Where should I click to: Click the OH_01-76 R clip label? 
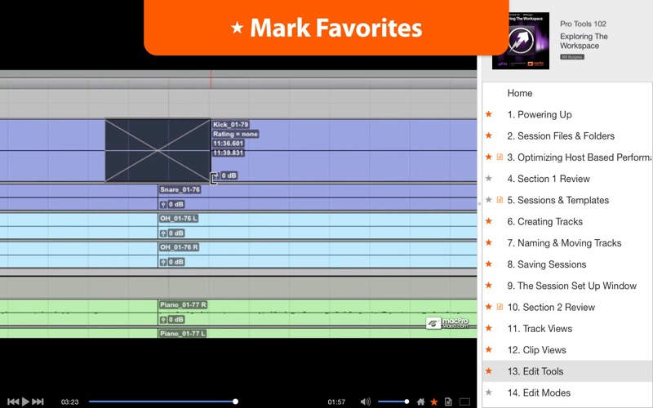[179, 247]
